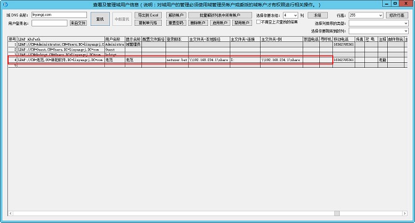Viewport: 415px width, 223px height.
Task: Open the 行高 row height combo box
Action: click(x=366, y=15)
